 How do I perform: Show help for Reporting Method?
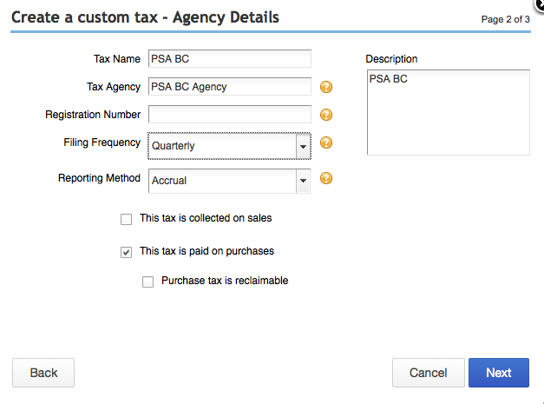point(326,178)
